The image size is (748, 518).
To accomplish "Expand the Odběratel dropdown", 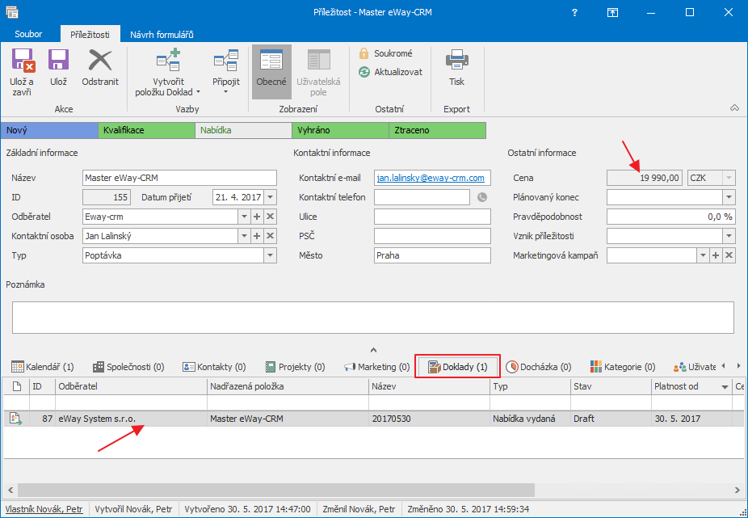I will click(x=244, y=217).
